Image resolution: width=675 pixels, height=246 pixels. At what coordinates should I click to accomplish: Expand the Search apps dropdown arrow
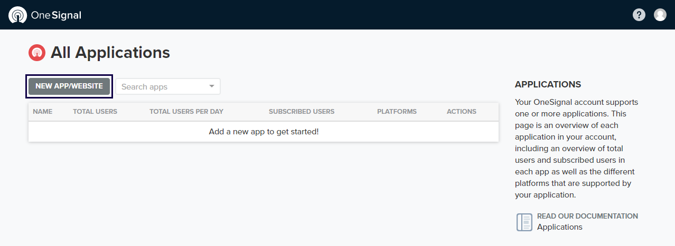[212, 86]
